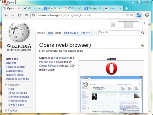Reload the current page

(x=20, y=15)
